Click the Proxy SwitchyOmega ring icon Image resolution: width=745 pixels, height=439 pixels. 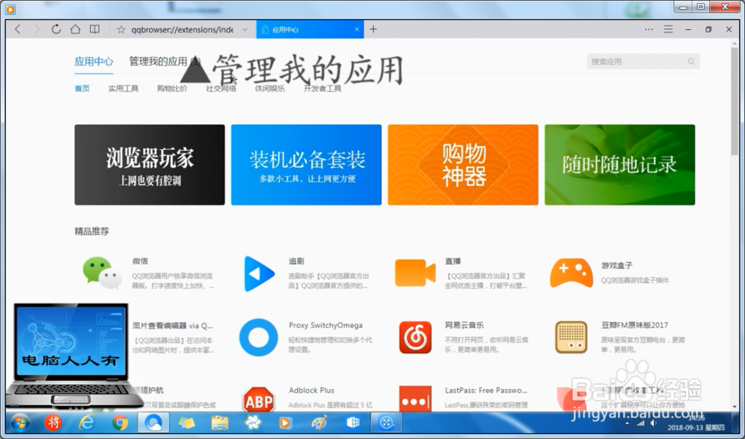point(259,338)
